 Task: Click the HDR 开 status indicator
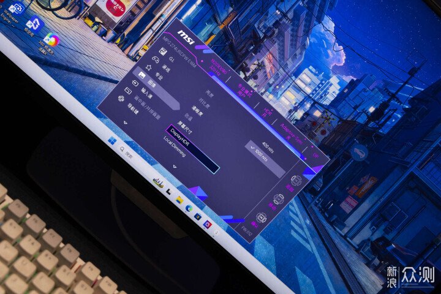click(x=266, y=113)
